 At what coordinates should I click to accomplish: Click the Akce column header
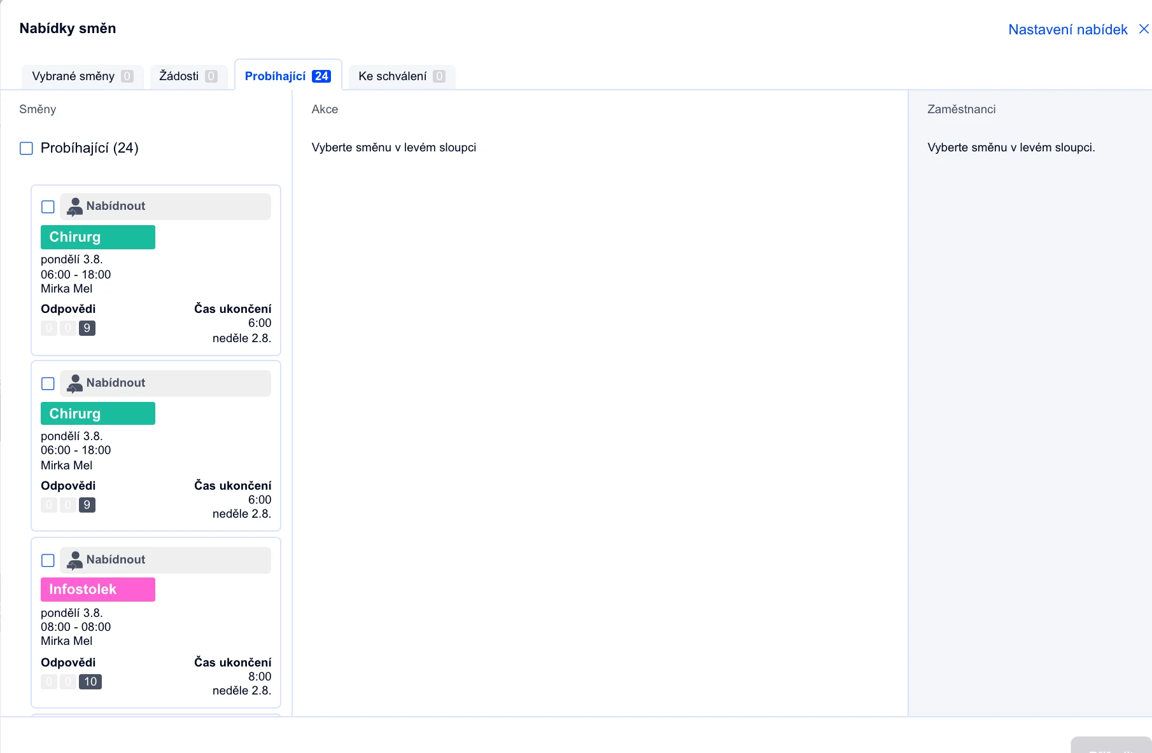(325, 109)
